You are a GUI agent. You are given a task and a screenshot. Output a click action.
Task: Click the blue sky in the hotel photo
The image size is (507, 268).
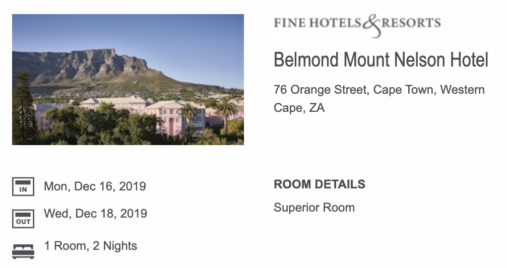click(192, 40)
